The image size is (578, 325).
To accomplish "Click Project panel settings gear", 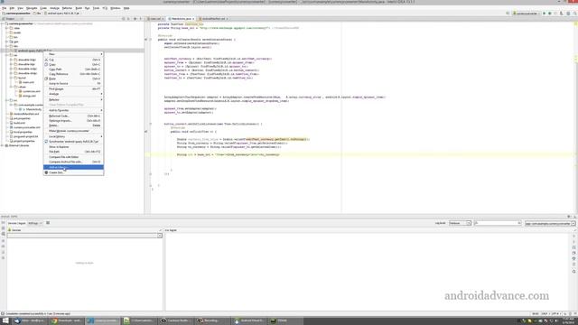I will pos(135,19).
